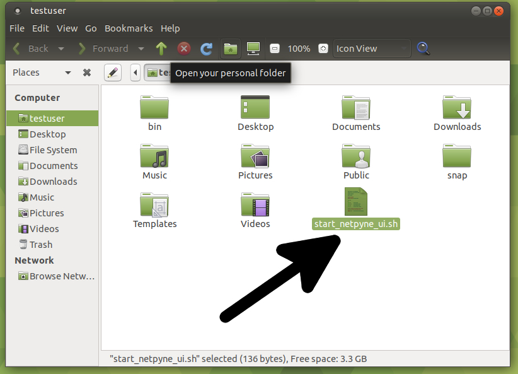
Task: Click the start_netpyne_ui.sh file name label
Action: pos(356,224)
